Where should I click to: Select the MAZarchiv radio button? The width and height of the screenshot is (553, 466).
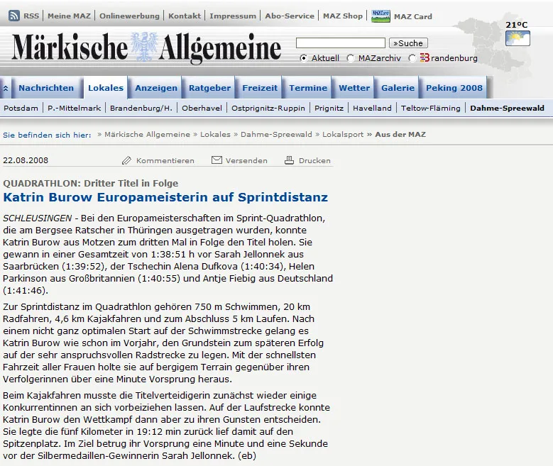pyautogui.click(x=350, y=58)
